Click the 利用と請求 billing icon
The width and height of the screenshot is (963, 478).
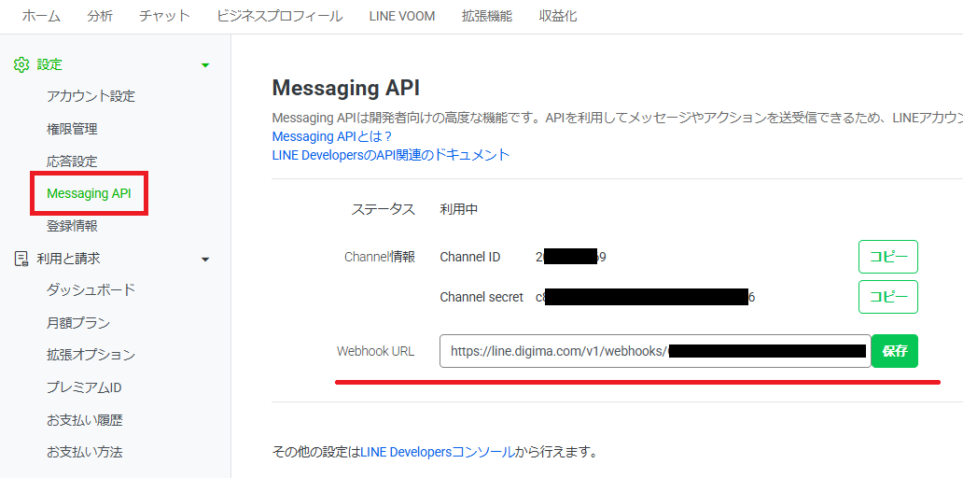coord(21,259)
